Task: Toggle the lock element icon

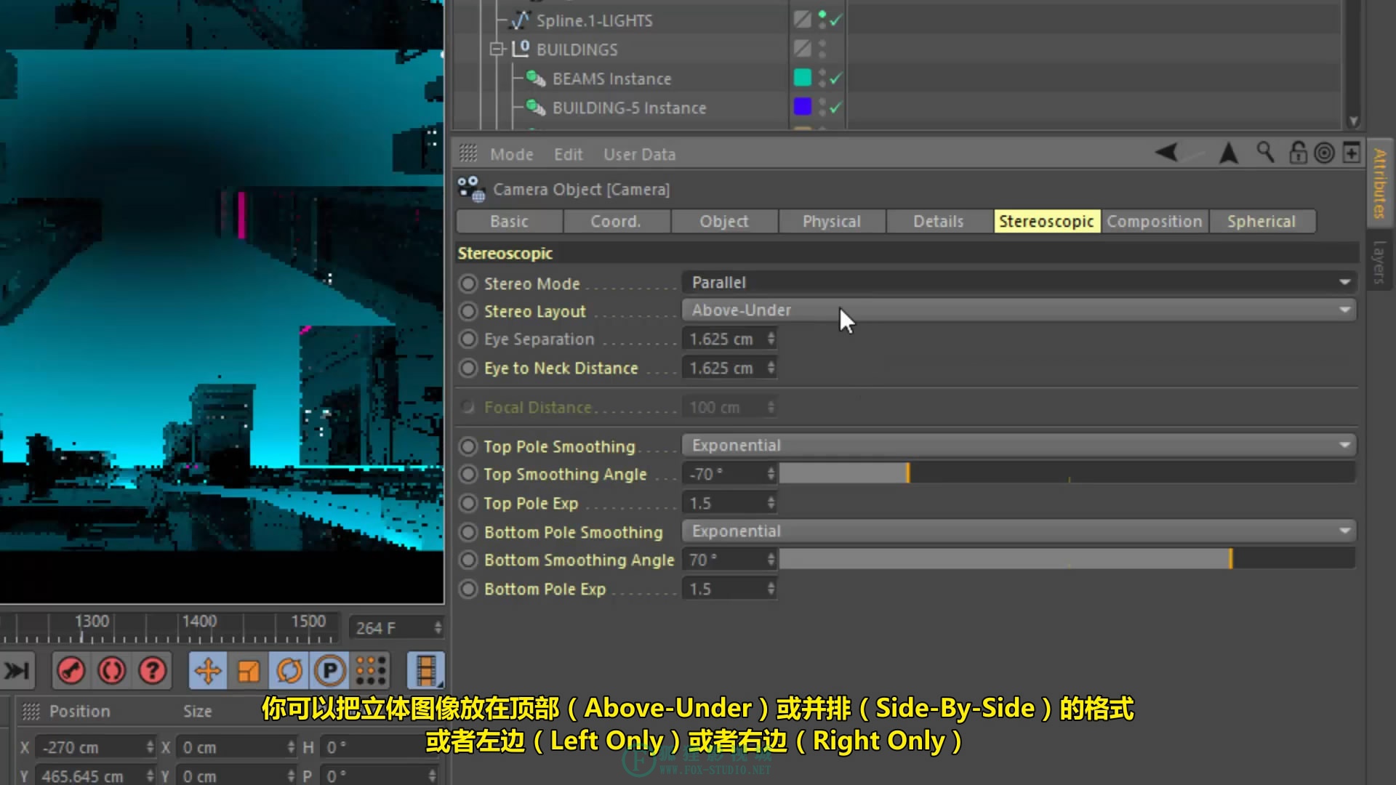Action: point(1298,153)
